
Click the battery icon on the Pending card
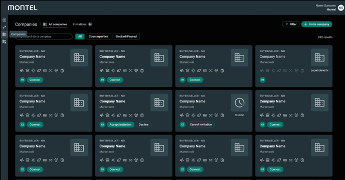(222, 115)
